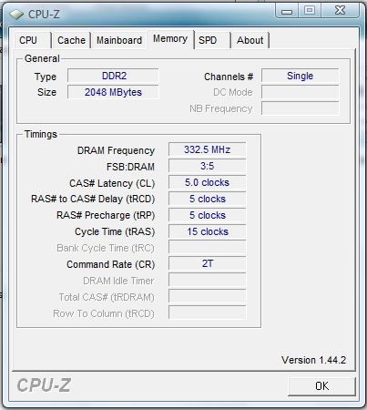Click the FSB:DRAM ratio value 3:5
This screenshot has width=367, height=410.
pos(208,166)
